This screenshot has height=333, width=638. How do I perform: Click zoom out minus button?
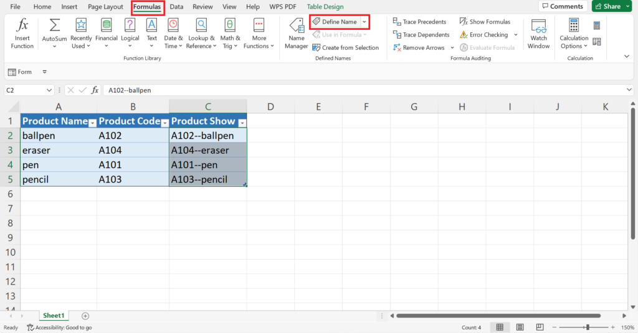click(554, 327)
